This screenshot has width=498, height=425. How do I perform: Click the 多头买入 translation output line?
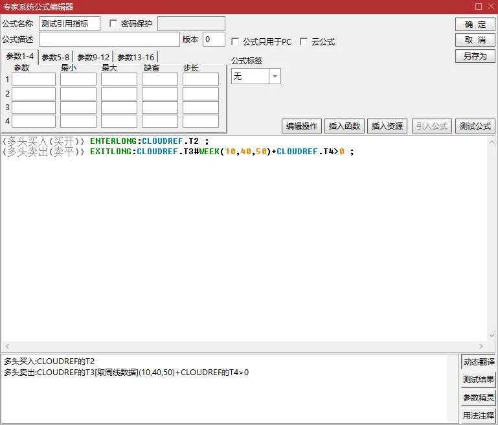(49, 362)
